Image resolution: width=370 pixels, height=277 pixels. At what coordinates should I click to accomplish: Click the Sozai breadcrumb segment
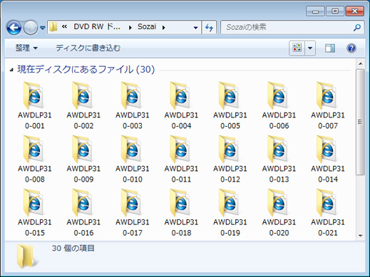[x=147, y=26]
